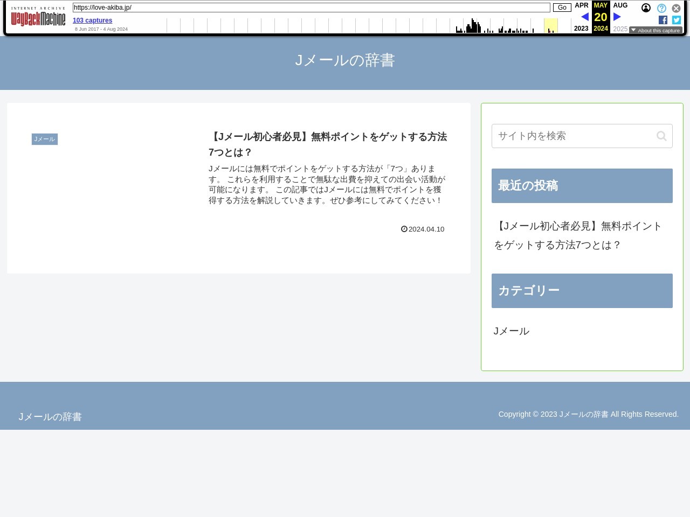The width and height of the screenshot is (690, 517).
Task: Click the 最近の投稿 heading
Action: [582, 186]
